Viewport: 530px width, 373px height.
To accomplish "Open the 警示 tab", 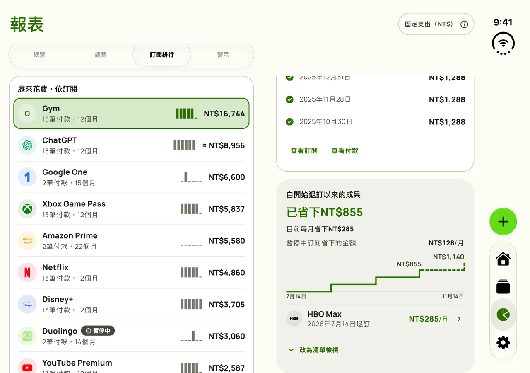I will click(223, 55).
